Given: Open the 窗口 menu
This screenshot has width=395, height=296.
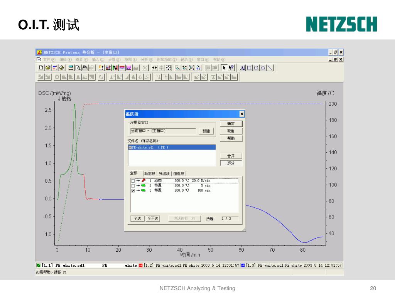Looking at the screenshot, I should 203,59.
